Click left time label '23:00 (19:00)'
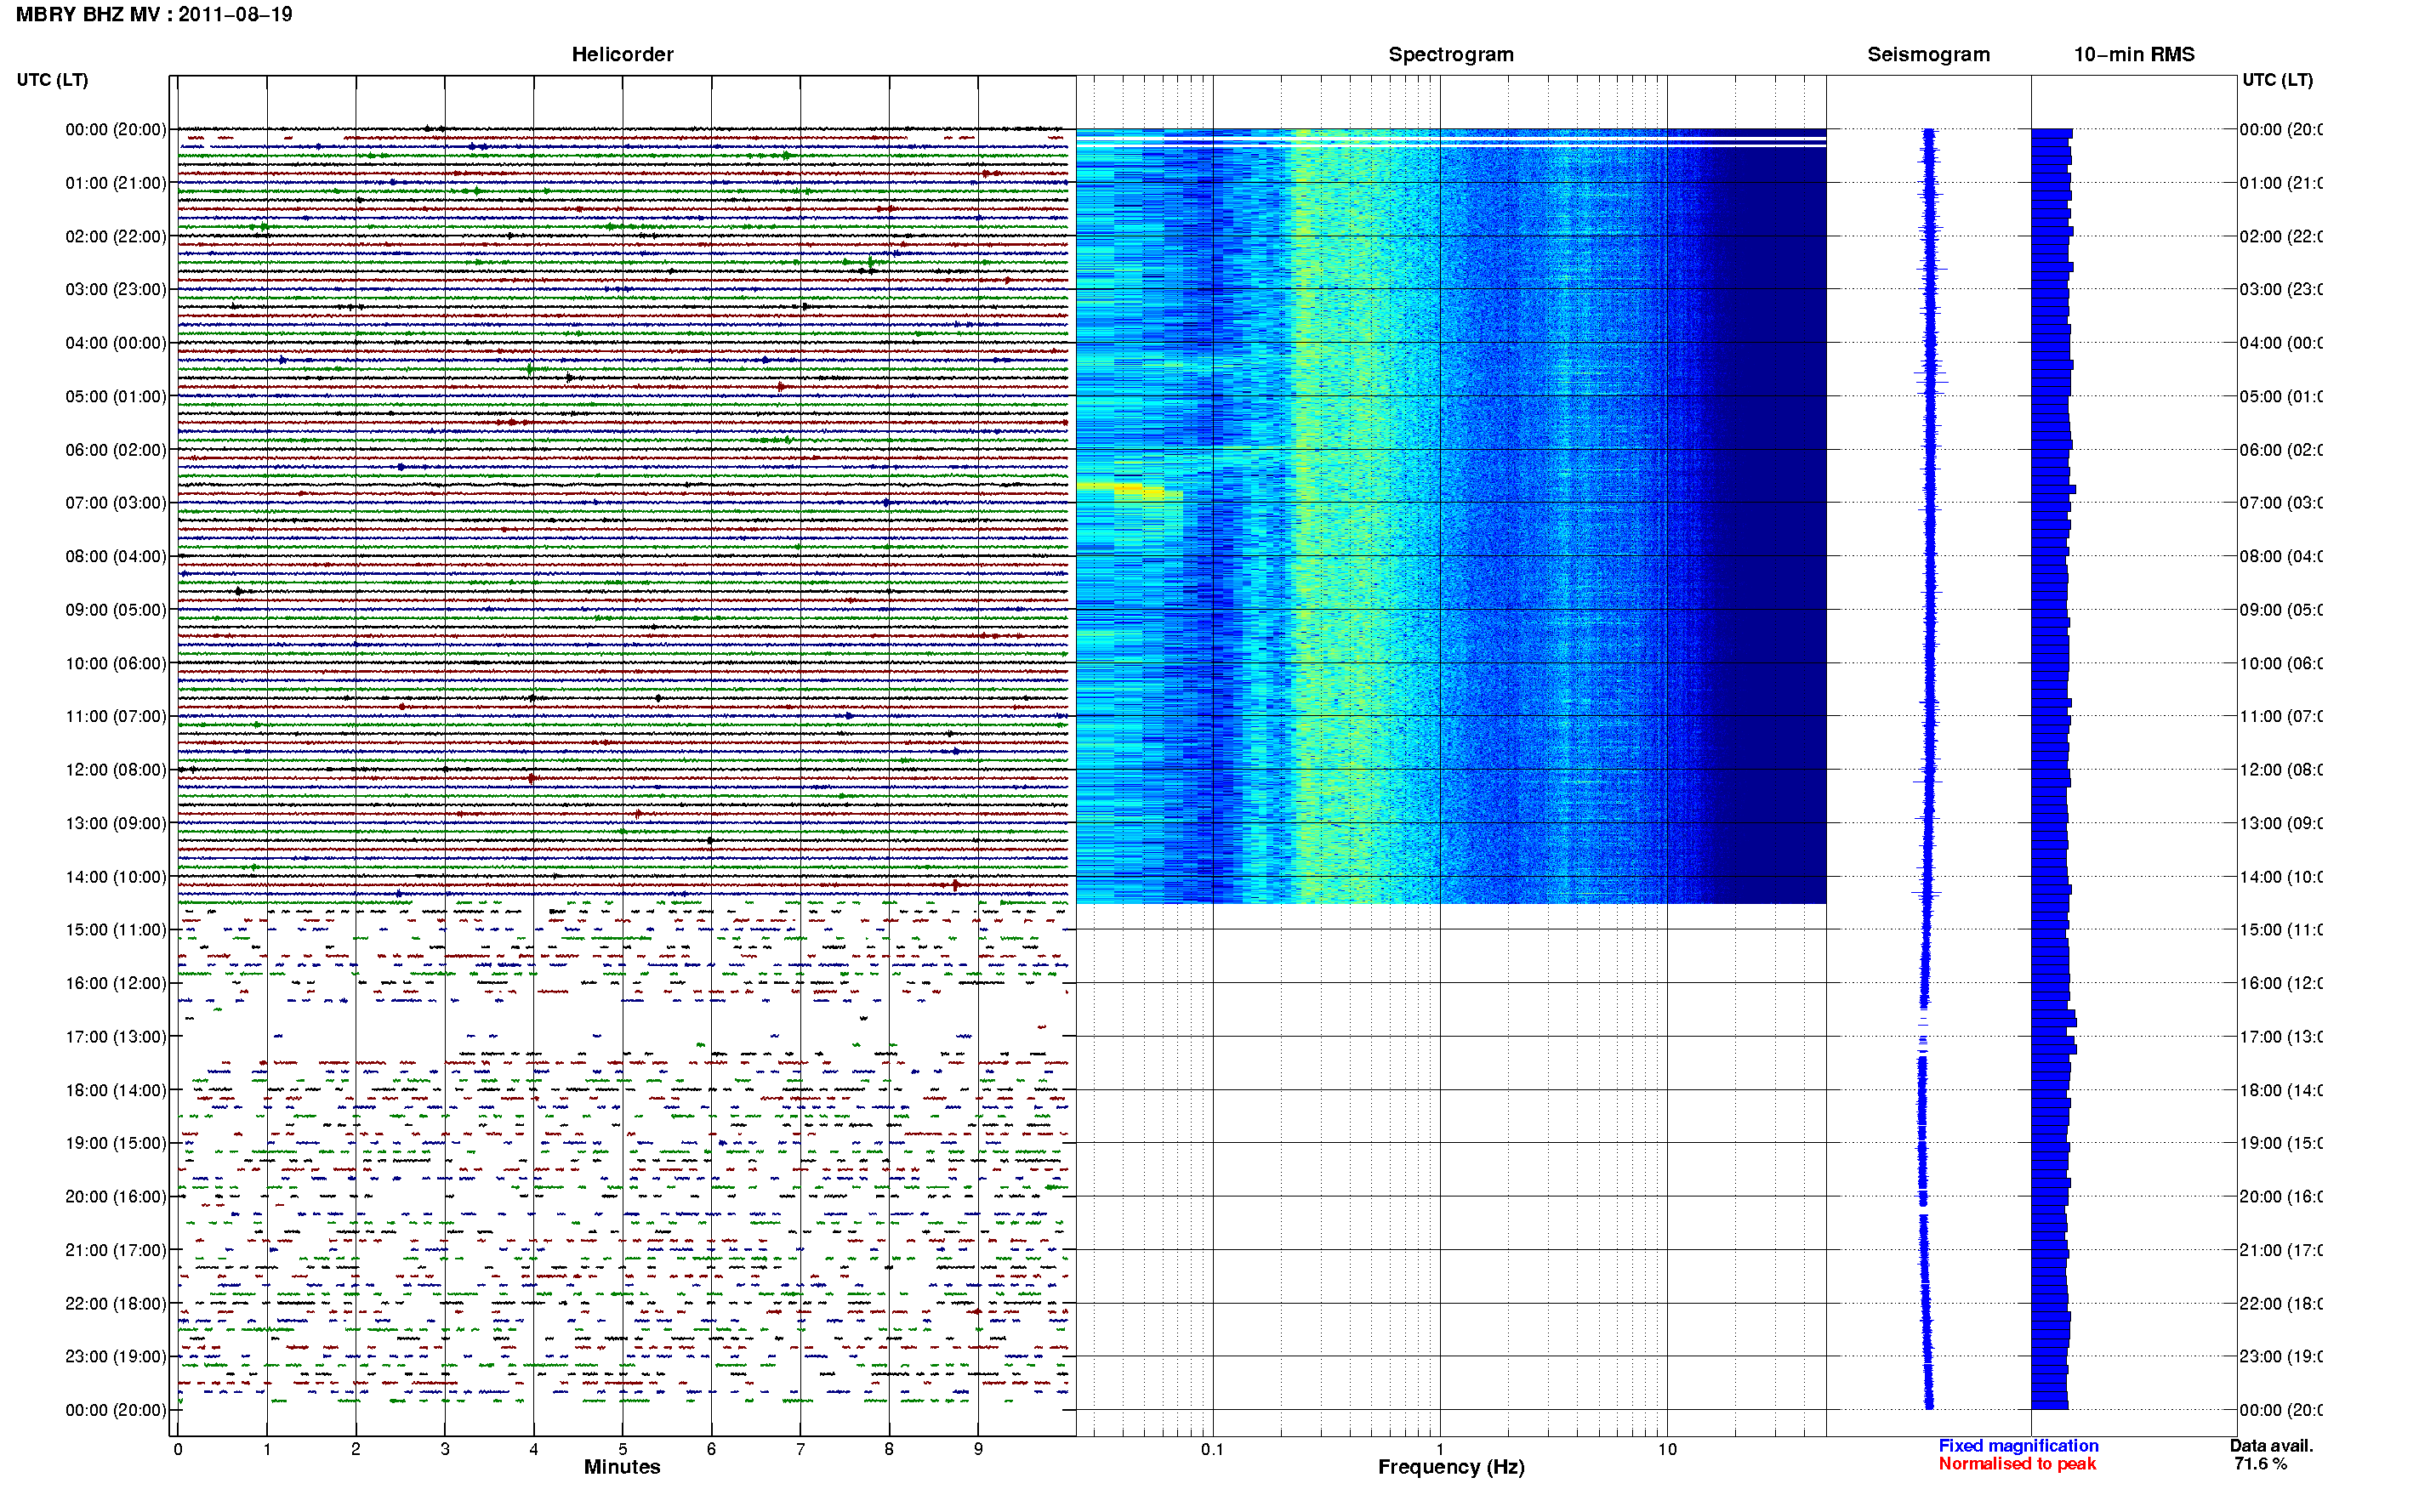Viewport: 2419px width, 1512px height. (116, 1357)
